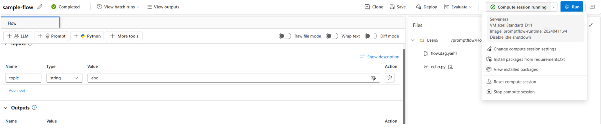Click the side panel layout icon

592,7
